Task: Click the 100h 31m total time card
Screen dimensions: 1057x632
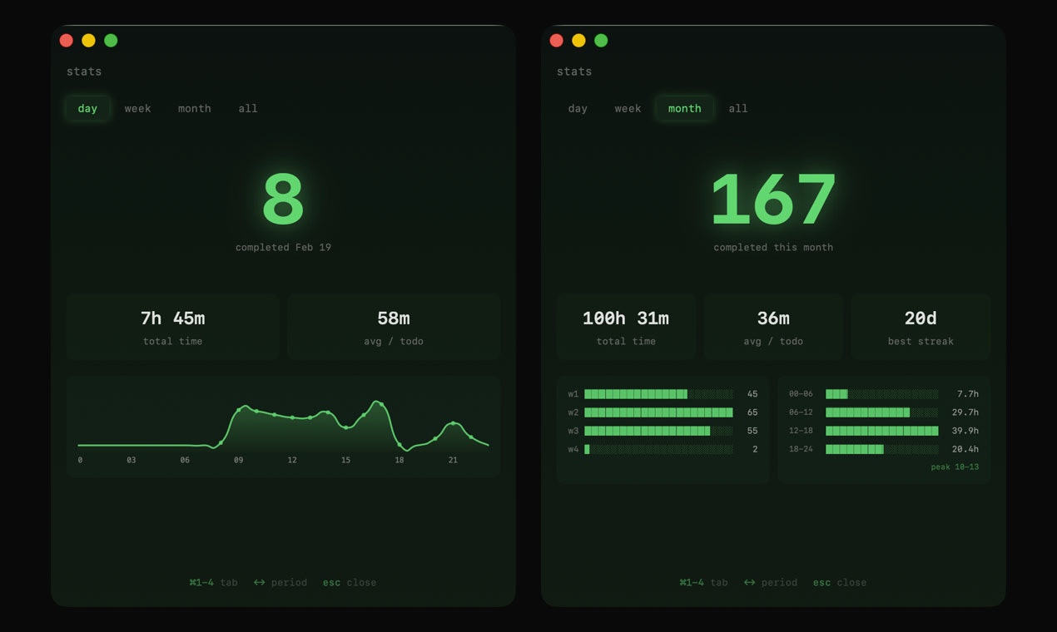Action: tap(626, 326)
